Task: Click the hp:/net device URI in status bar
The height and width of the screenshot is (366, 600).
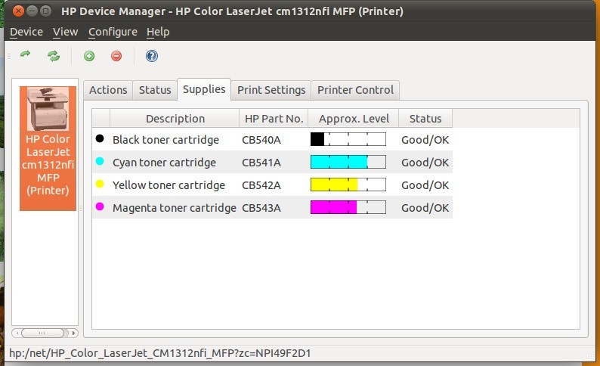Action: click(x=160, y=352)
